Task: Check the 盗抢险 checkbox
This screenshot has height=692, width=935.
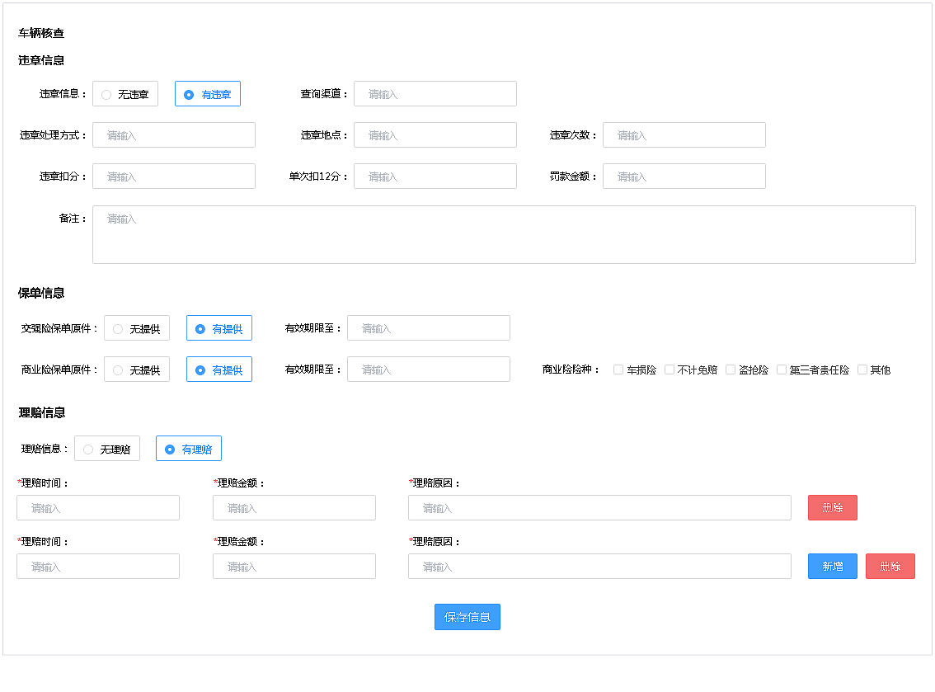Action: pos(731,370)
